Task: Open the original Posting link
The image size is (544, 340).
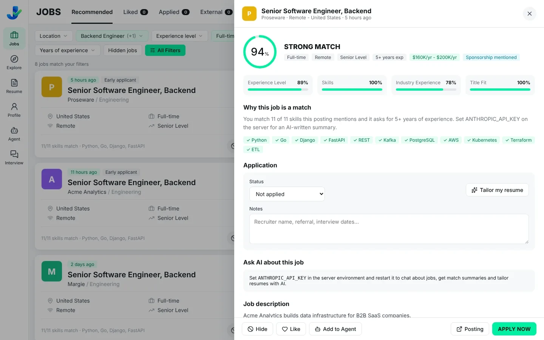Action: pos(470,329)
